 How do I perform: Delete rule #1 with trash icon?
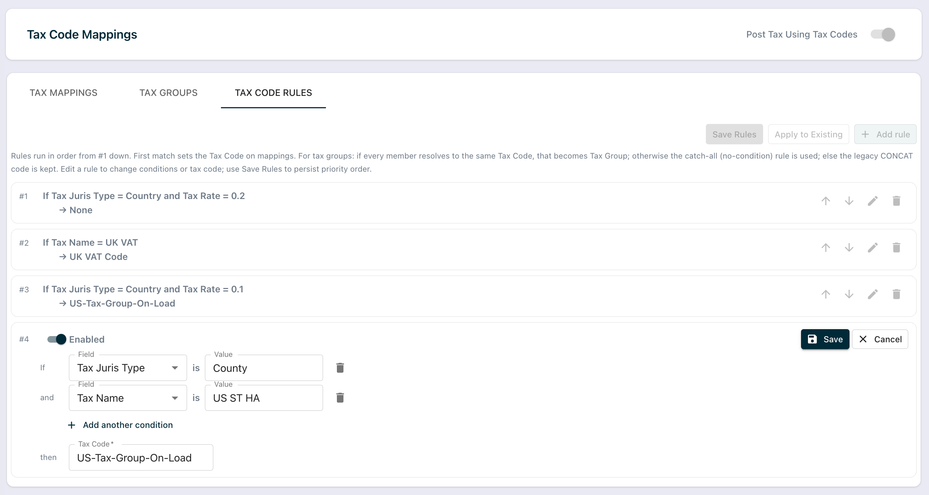(x=897, y=201)
